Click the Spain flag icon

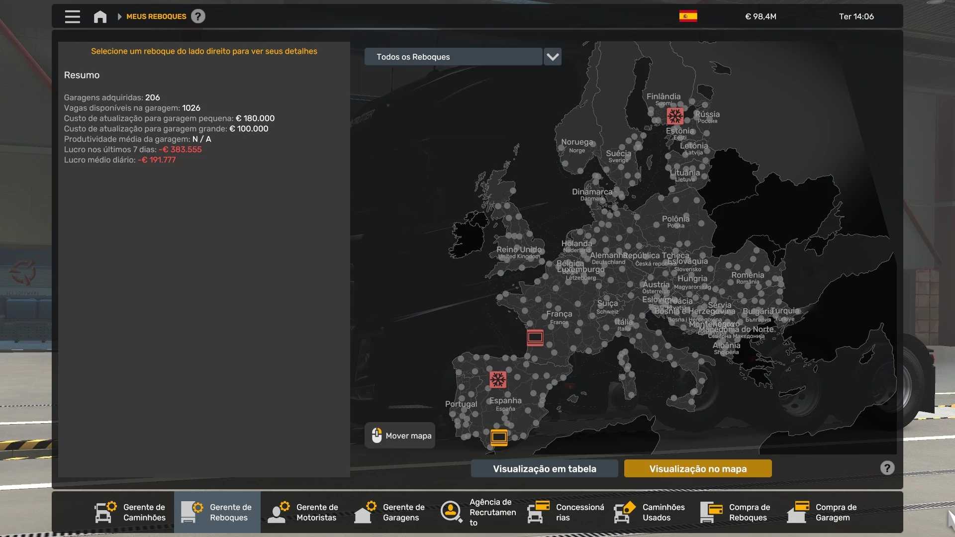[x=688, y=16]
